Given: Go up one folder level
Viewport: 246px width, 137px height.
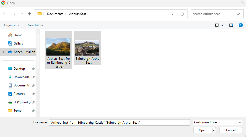Looking at the screenshot, I should [x=29, y=14].
